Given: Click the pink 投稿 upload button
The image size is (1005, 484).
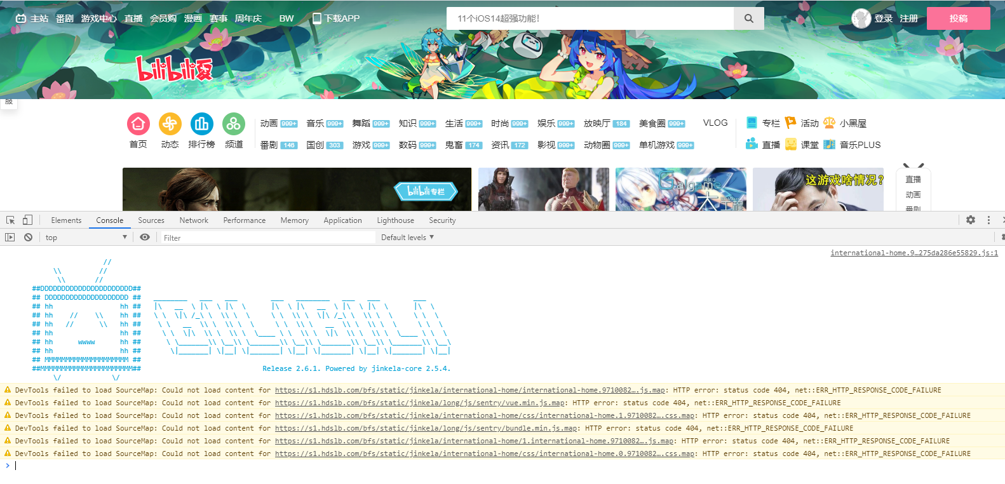Looking at the screenshot, I should click(959, 18).
